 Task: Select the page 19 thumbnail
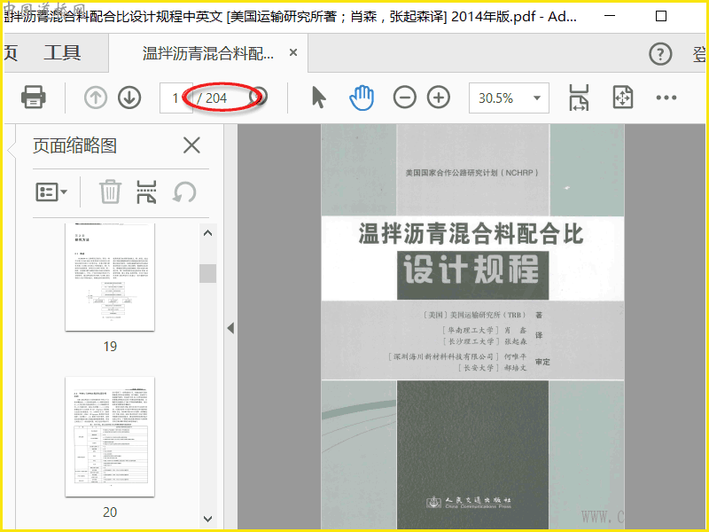(x=110, y=277)
